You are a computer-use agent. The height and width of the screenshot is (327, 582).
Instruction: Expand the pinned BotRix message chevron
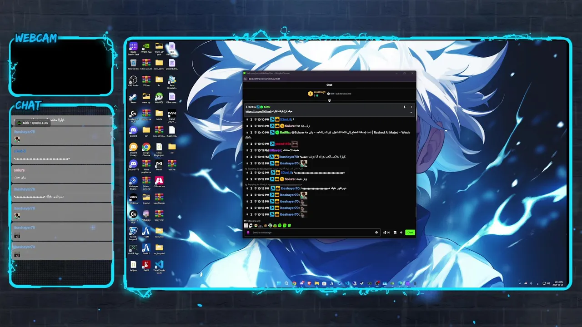point(411,112)
